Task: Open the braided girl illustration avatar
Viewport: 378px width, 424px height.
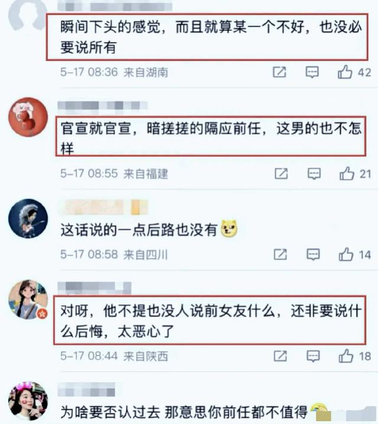Action: (28, 299)
